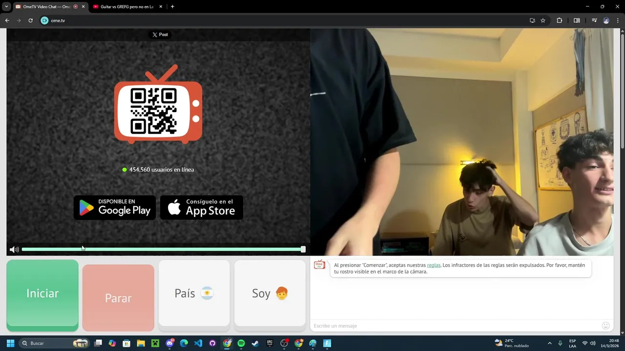Image resolution: width=625 pixels, height=351 pixels.
Task: Open the emoji picker in chat
Action: (605, 326)
